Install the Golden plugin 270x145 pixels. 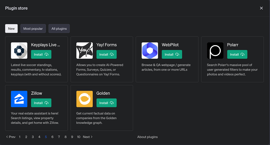point(107,103)
